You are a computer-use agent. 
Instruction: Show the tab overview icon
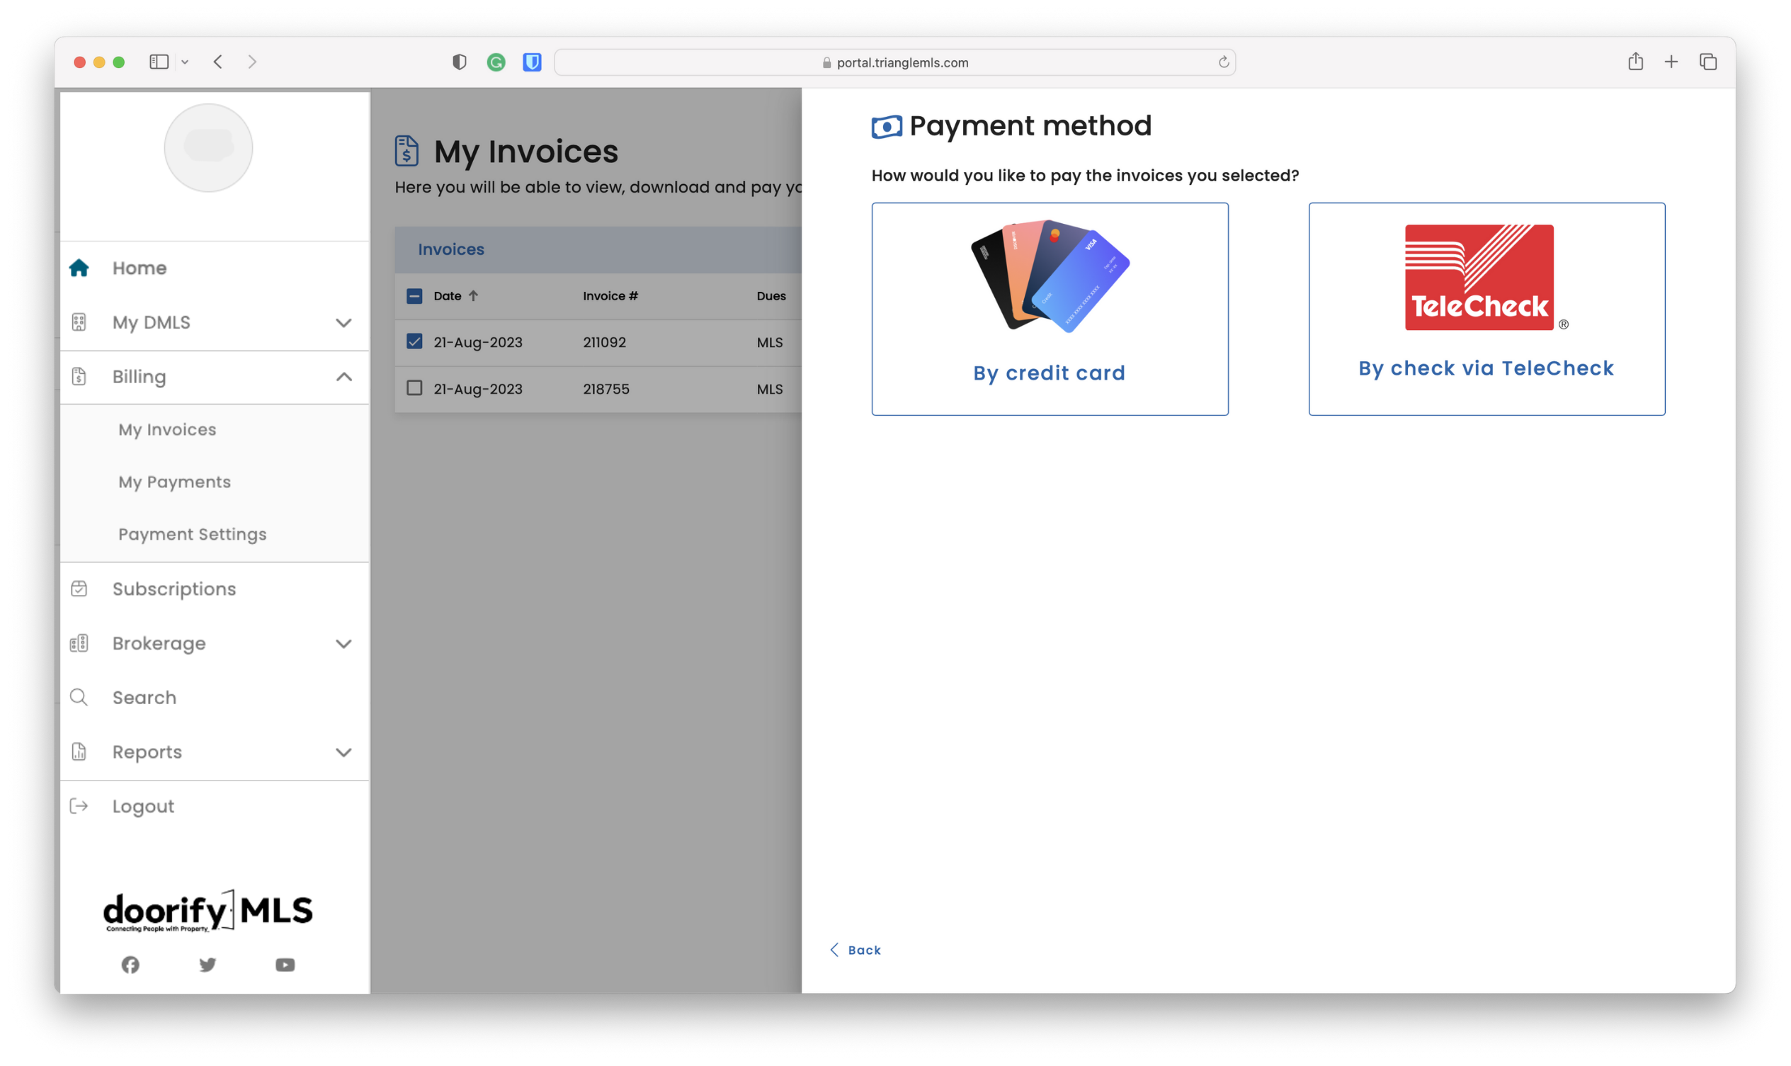(x=1707, y=62)
